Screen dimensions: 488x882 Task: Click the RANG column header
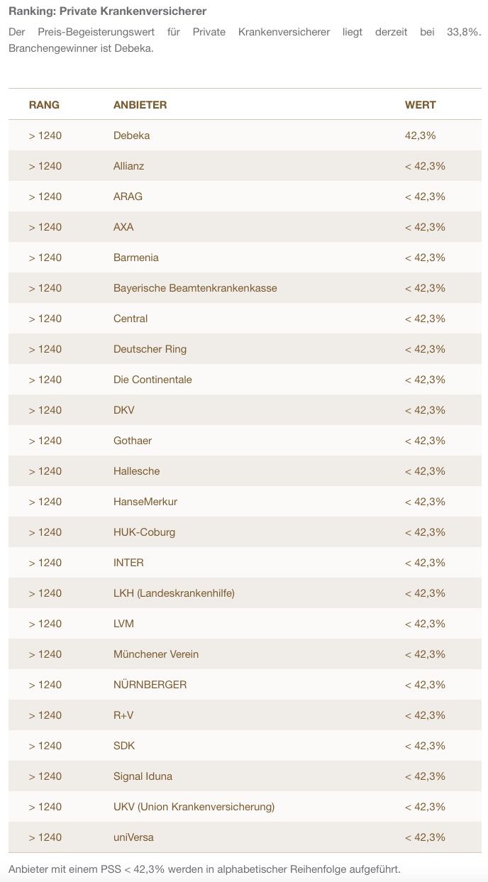pos(44,105)
